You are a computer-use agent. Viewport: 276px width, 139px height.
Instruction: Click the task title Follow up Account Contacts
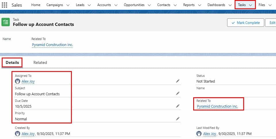click(x=43, y=24)
